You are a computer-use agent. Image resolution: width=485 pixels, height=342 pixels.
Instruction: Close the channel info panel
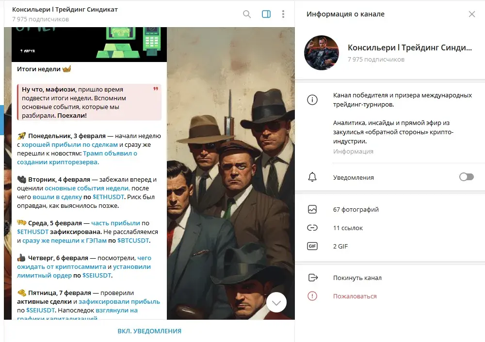[x=472, y=14]
